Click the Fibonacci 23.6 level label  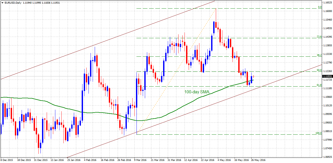(x=319, y=37)
